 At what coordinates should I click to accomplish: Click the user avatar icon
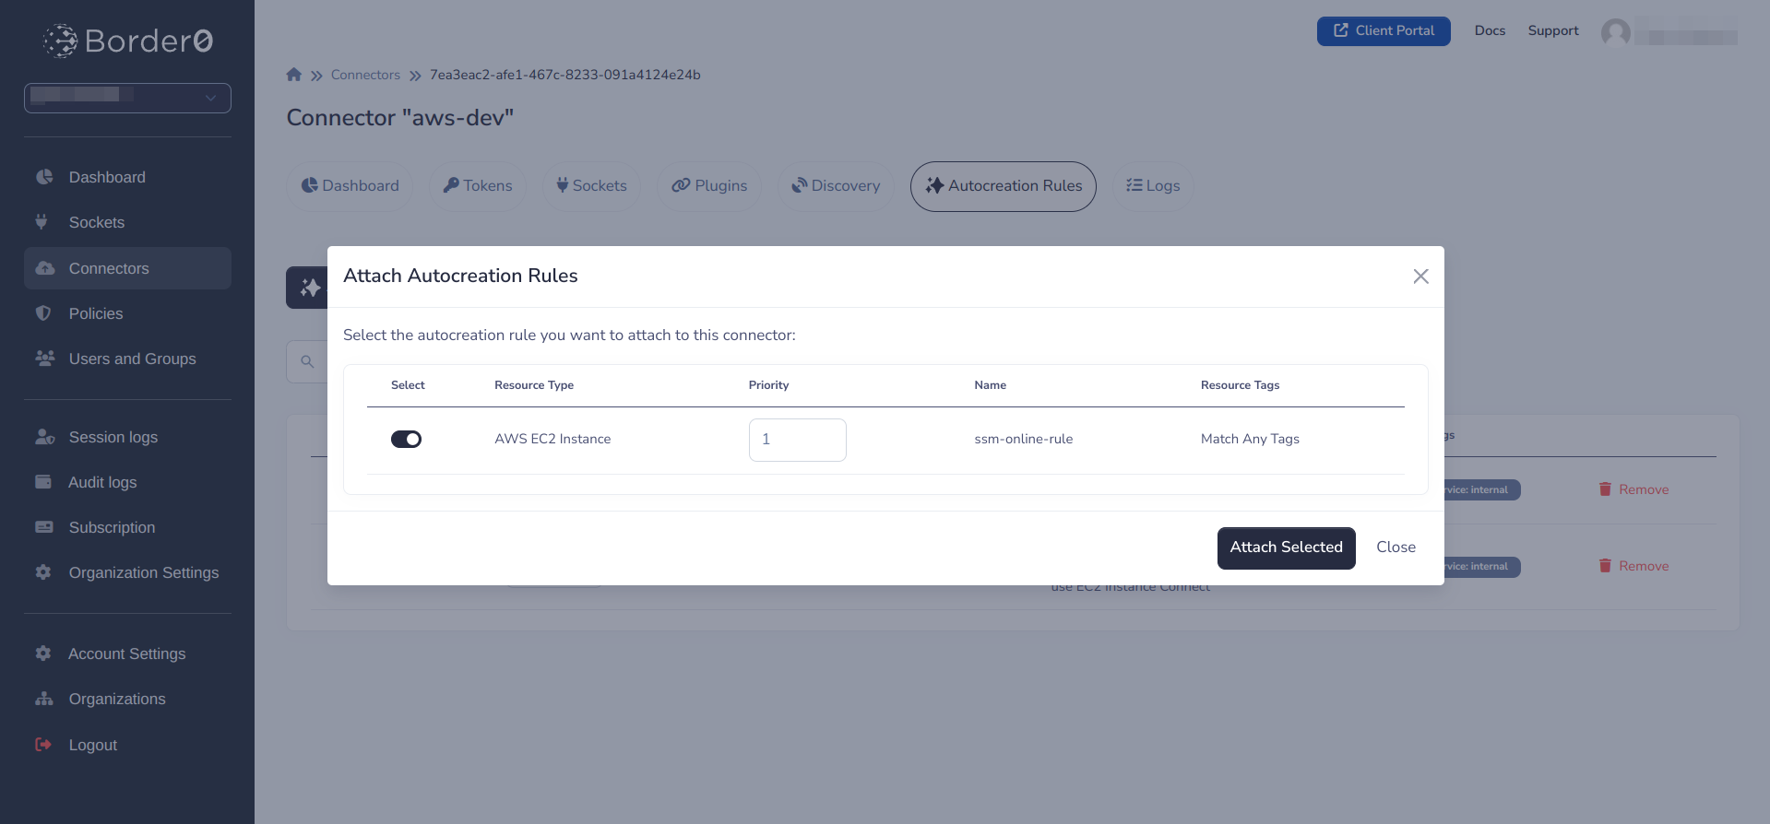pyautogui.click(x=1616, y=33)
